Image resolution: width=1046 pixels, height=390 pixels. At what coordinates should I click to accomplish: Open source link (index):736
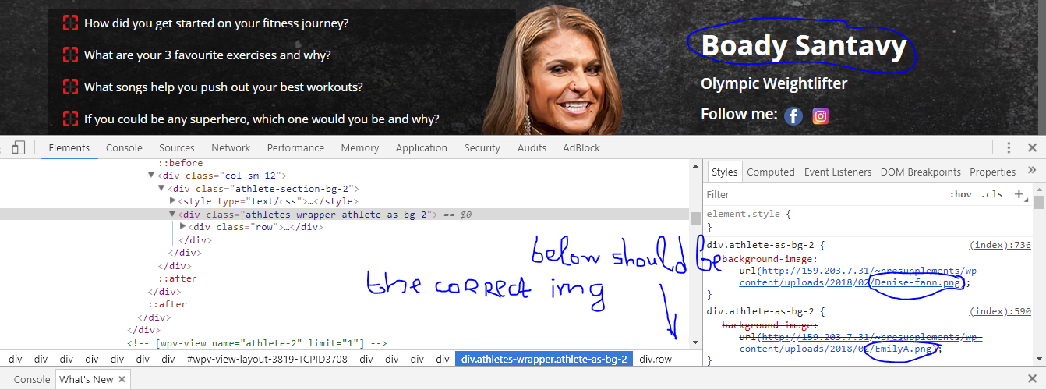[x=1000, y=245]
